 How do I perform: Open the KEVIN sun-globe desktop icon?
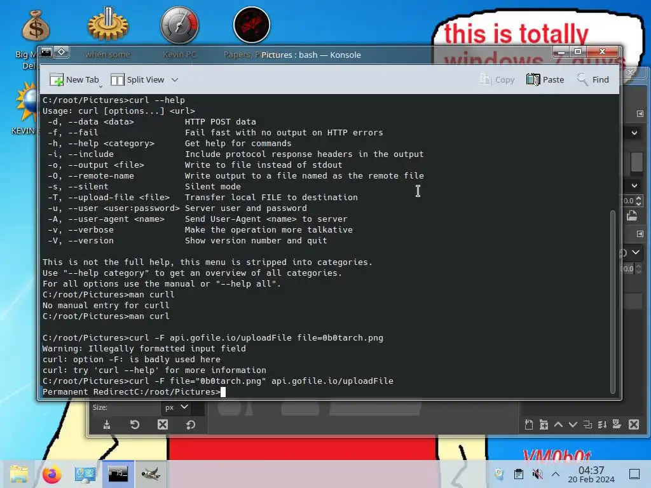[x=27, y=102]
